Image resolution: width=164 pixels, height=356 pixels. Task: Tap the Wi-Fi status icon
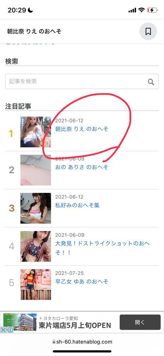point(142,10)
